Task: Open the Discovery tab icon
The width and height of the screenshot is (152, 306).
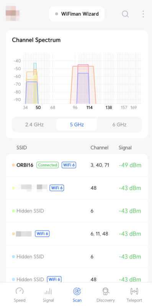Action: [106, 291]
